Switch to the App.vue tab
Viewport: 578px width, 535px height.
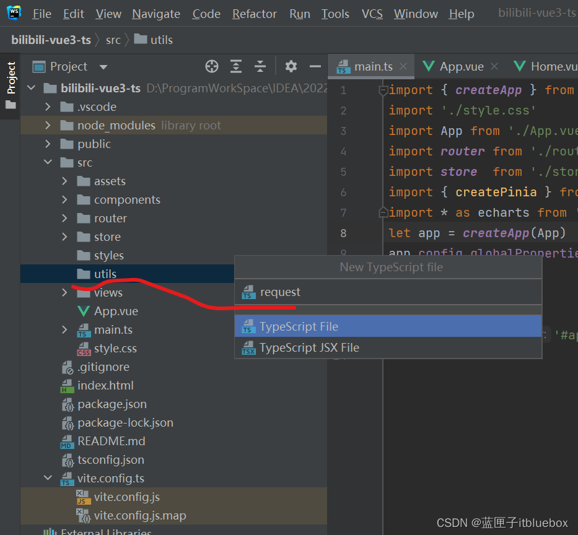(461, 67)
